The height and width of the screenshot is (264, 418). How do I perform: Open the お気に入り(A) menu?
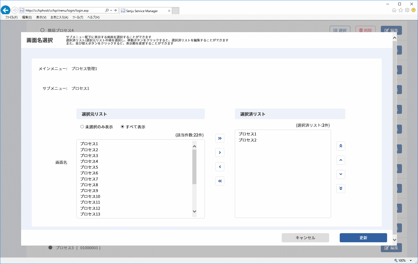(x=59, y=17)
